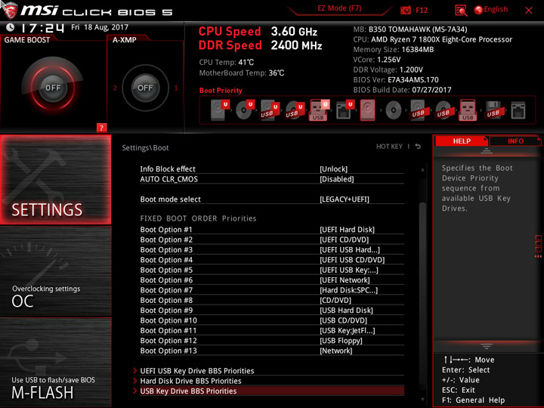The image size is (544, 408).
Task: Click the F12 screenshot label
Action: click(422, 10)
